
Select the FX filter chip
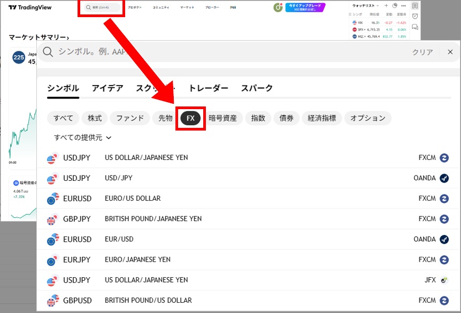190,118
